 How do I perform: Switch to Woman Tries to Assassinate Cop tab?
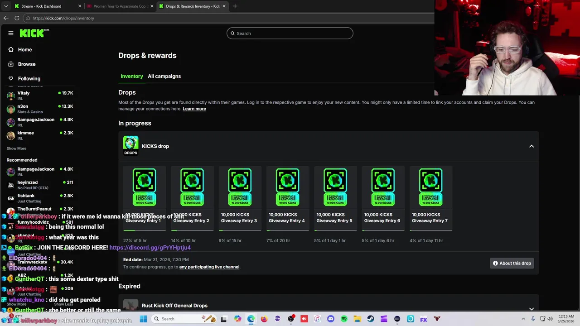point(120,6)
